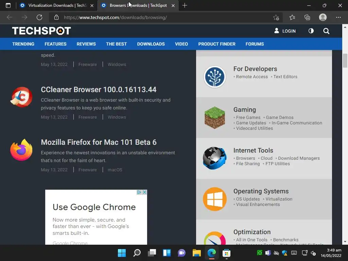Open Windows taskbar Search
This screenshot has height=261, width=348.
137,253
